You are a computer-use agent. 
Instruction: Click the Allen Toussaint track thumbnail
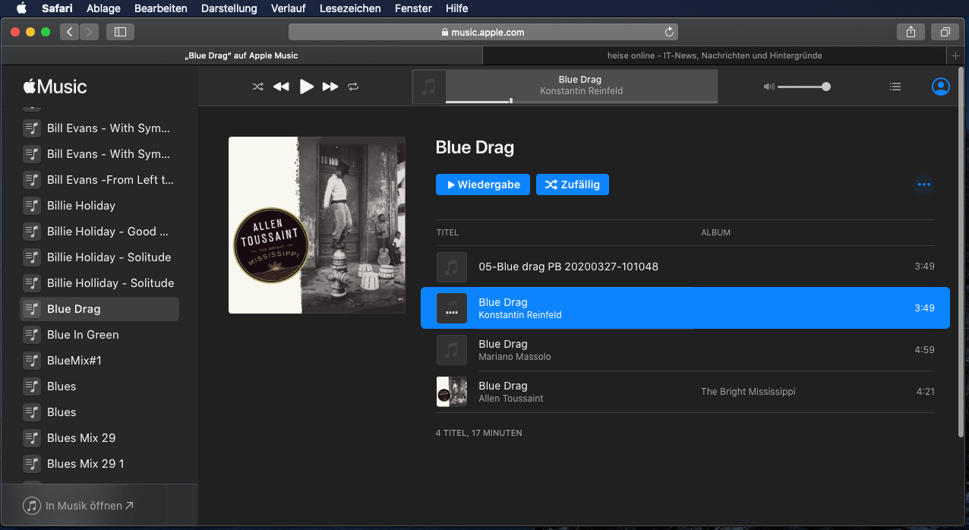tap(452, 392)
